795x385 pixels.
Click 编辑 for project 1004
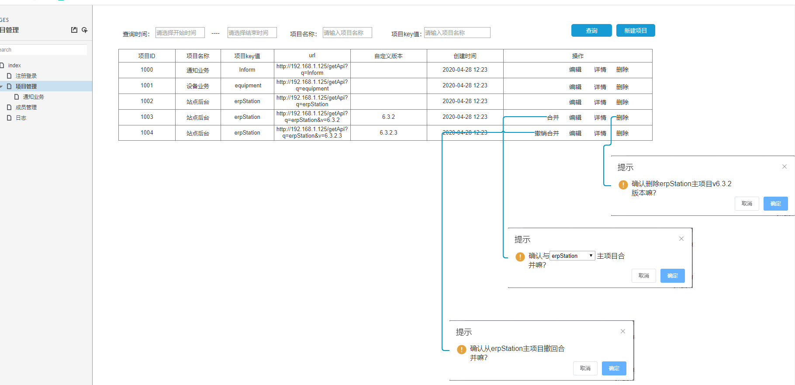[x=575, y=133]
